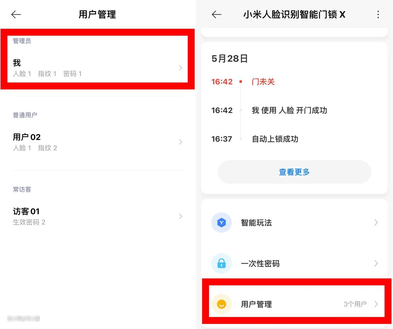Click chevron next to 3个用户

(376, 304)
